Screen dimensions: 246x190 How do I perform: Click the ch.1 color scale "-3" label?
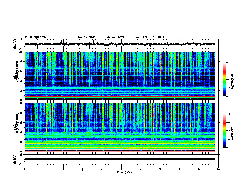pyautogui.click(x=229, y=62)
